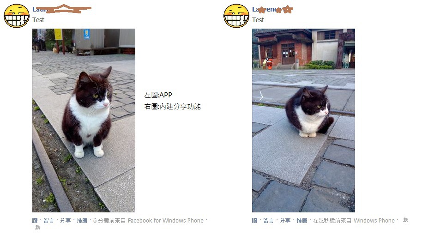The height and width of the screenshot is (235, 422).
Task: Open the right cat photo
Action: tap(303, 121)
